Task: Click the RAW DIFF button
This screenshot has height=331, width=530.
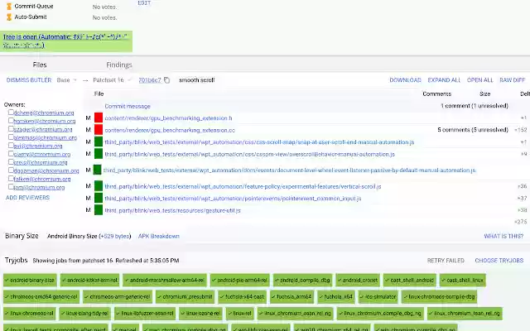Action: coord(513,80)
